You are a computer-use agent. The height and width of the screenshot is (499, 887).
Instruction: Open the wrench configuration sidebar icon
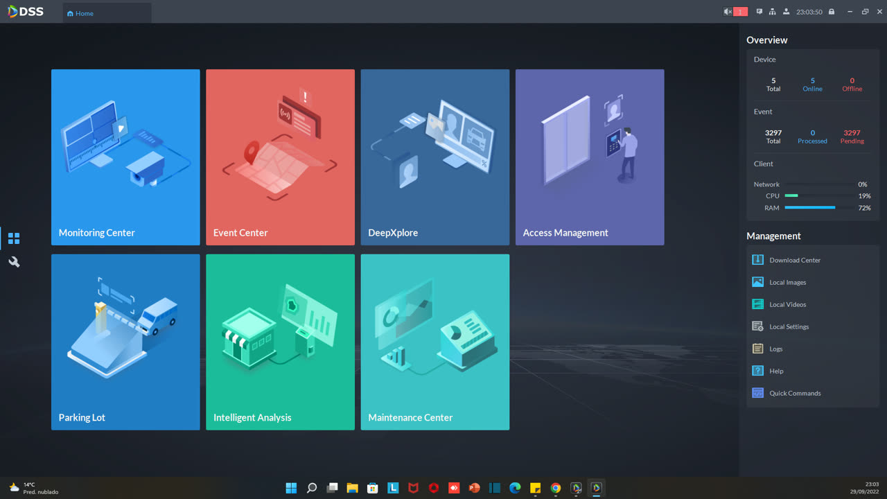tap(14, 262)
